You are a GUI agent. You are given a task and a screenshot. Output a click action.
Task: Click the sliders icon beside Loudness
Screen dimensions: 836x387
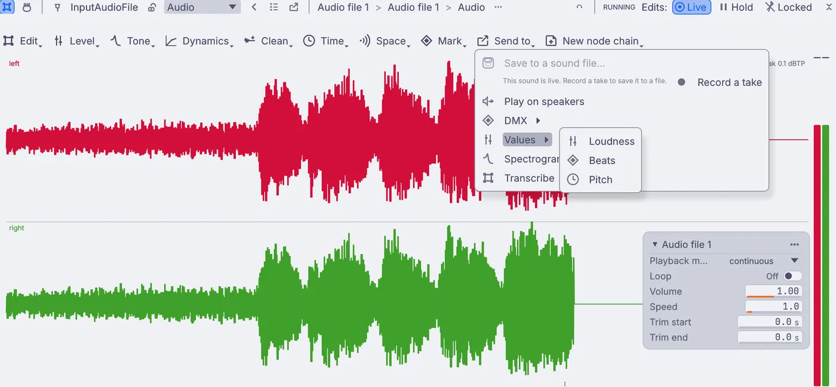click(x=573, y=141)
